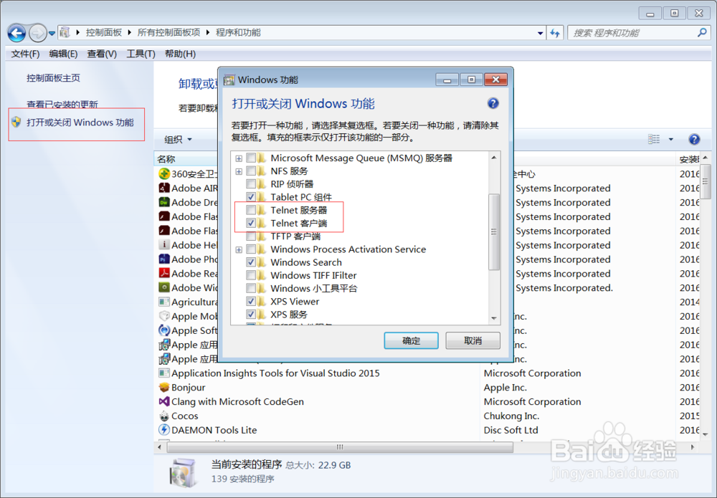
Task: Click the 名称 column header
Action: coord(166,159)
